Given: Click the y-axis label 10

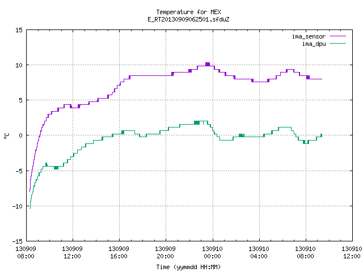Looking at the screenshot, I should click(19, 65).
